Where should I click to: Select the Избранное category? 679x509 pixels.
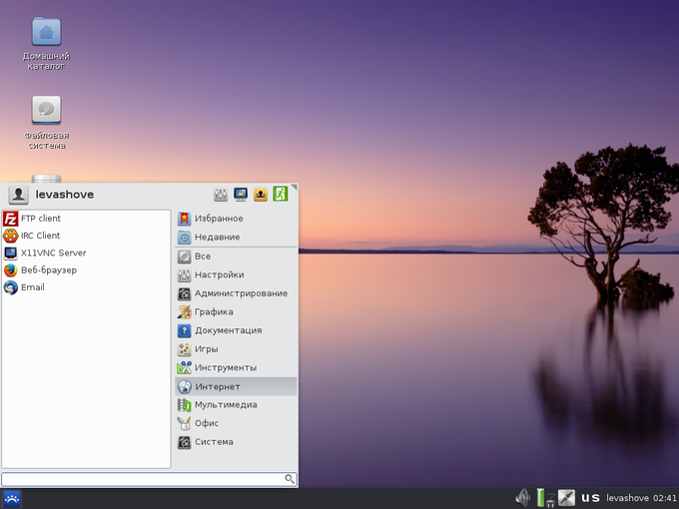[236, 219]
